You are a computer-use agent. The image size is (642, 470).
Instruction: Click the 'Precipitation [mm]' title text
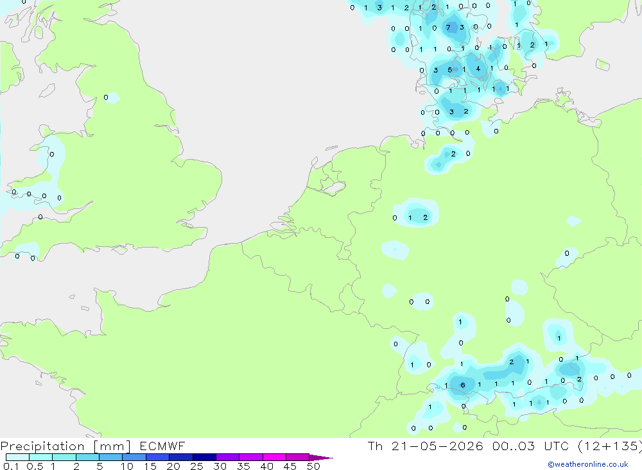pyautogui.click(x=65, y=446)
